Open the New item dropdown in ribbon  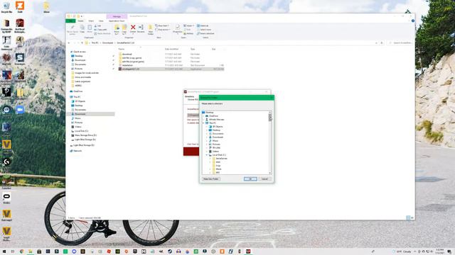click(162, 25)
